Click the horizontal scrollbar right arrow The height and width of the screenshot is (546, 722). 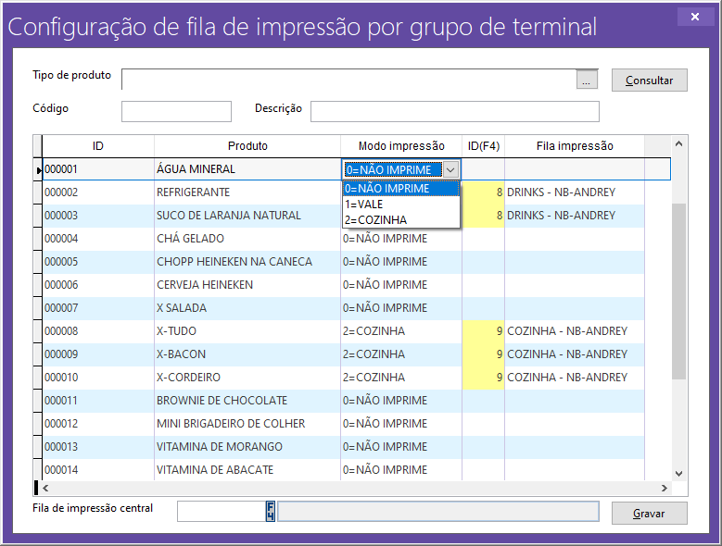point(664,488)
